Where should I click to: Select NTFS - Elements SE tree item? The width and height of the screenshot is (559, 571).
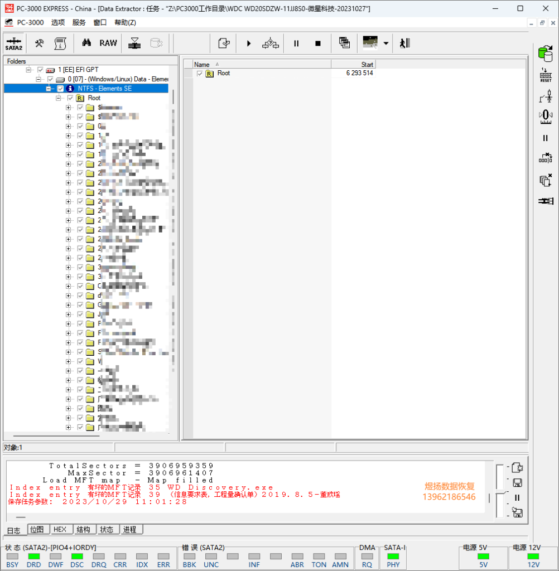pos(104,89)
